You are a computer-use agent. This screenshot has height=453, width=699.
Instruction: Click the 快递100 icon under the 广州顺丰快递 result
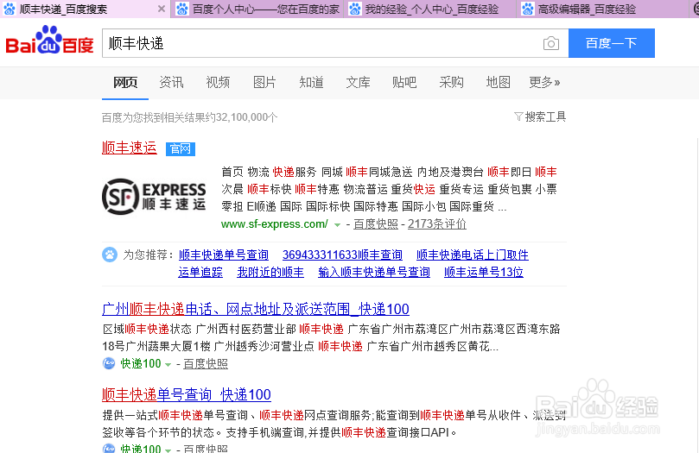pyautogui.click(x=109, y=363)
